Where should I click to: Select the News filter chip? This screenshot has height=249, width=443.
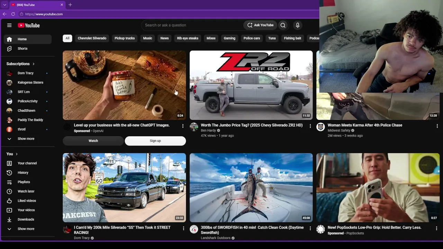tap(164, 38)
